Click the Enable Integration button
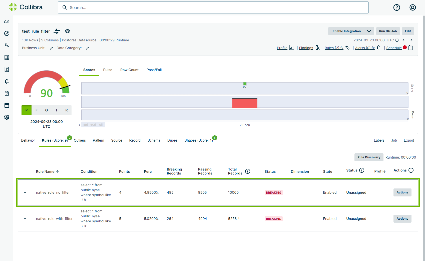This screenshot has width=425, height=261. (346, 31)
